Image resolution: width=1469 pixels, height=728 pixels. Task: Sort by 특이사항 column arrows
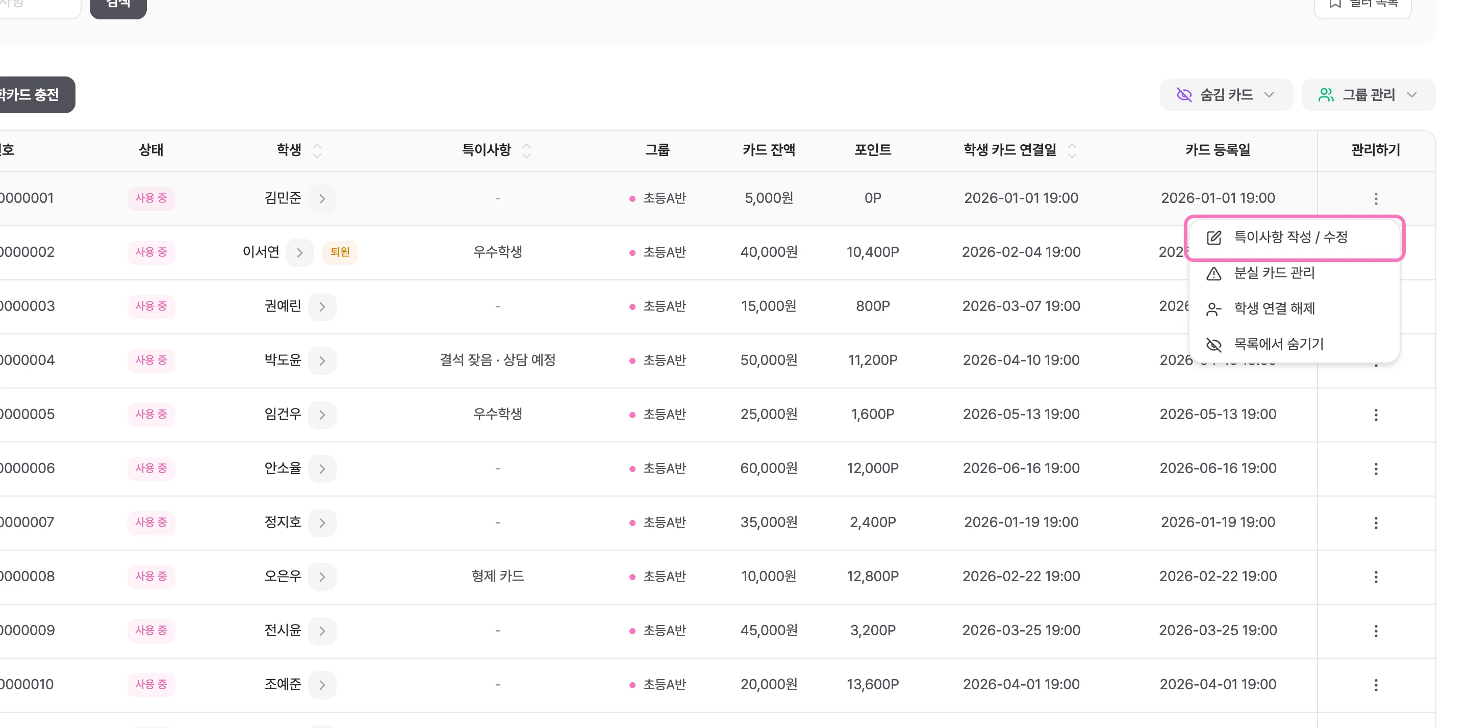(x=526, y=150)
